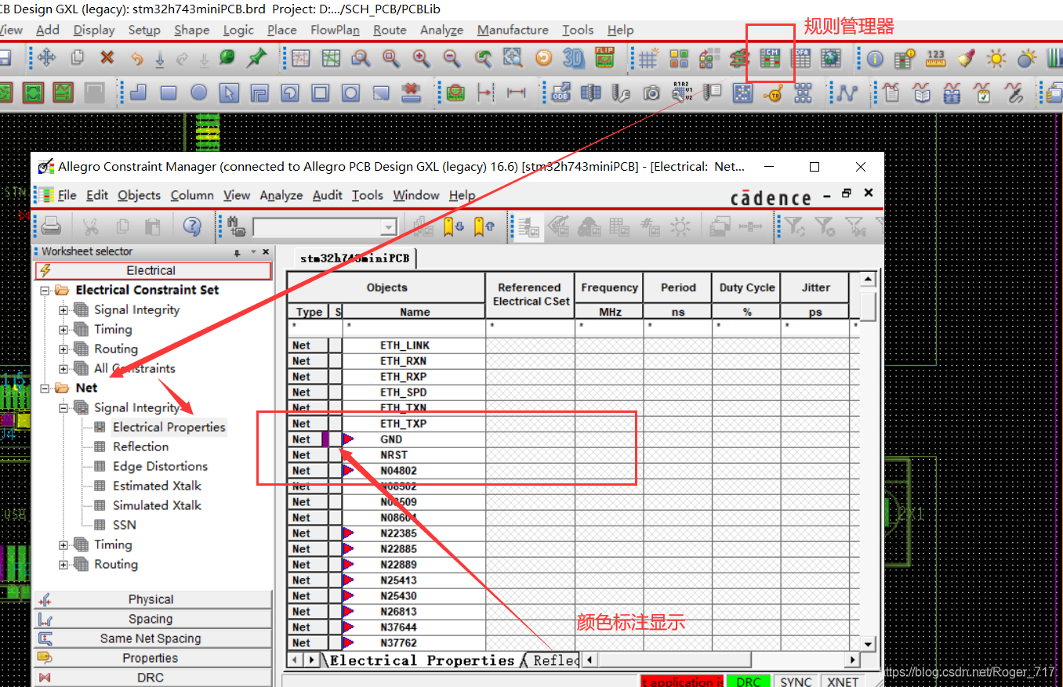Open Constraint Manager from the main toolbar

click(x=771, y=59)
